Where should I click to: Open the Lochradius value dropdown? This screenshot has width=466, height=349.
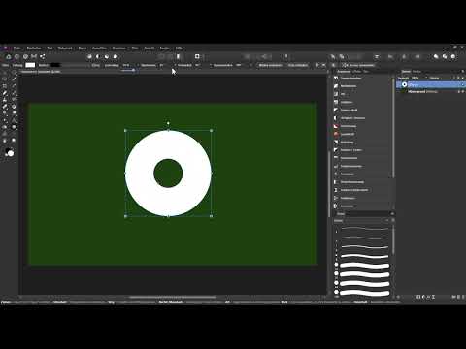[137, 65]
